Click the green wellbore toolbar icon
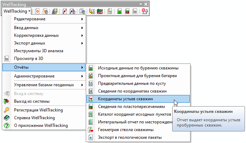246x143 pixels. click(x=119, y=11)
